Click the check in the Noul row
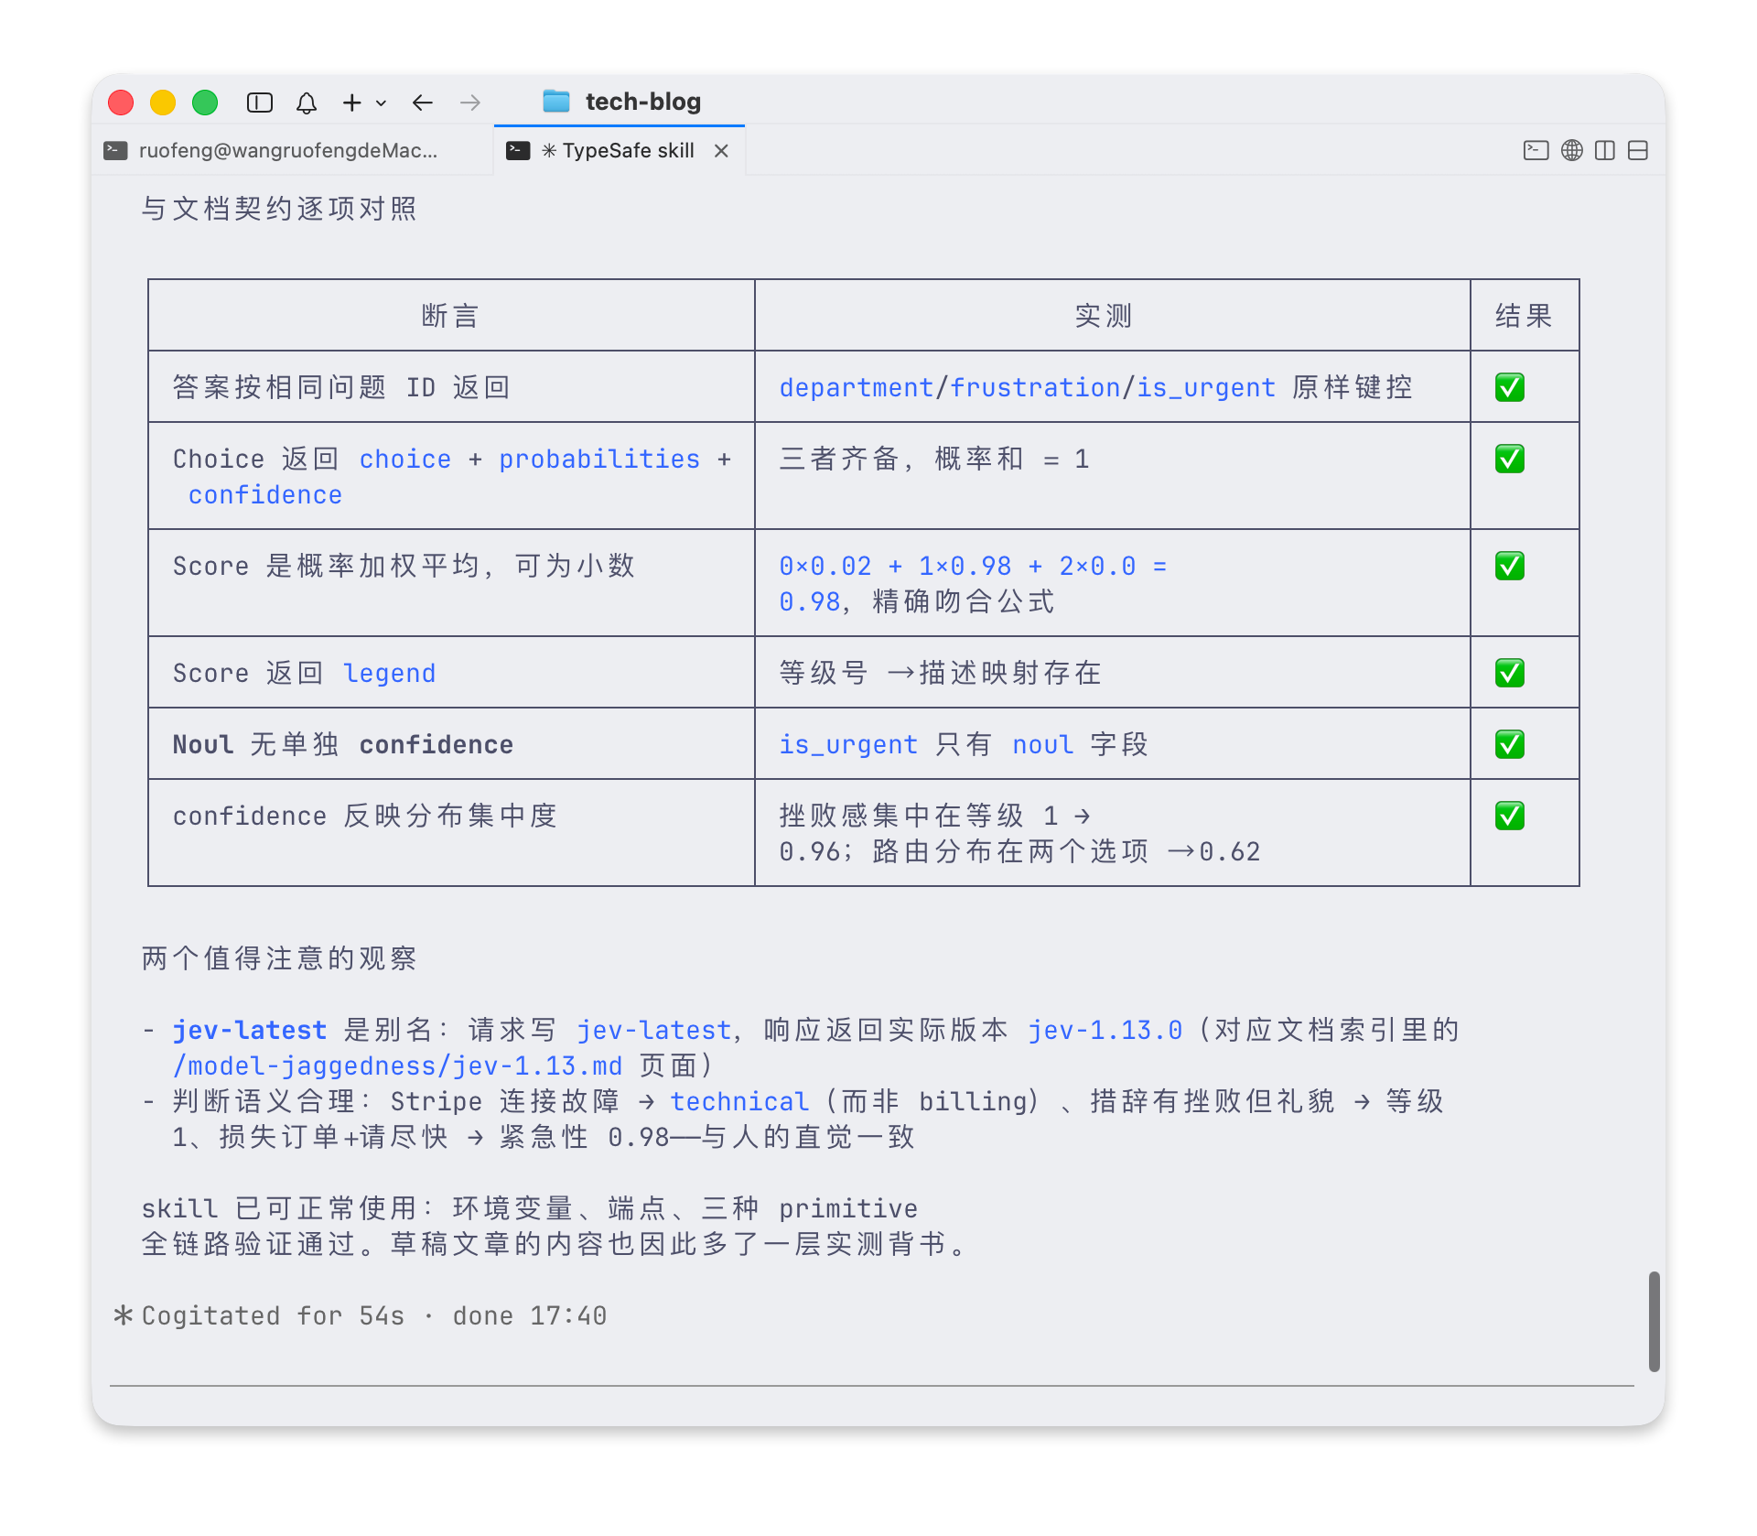The width and height of the screenshot is (1757, 1536). [x=1510, y=744]
